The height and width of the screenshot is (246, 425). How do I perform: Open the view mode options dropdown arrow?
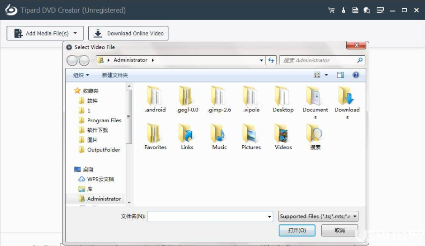tap(326, 75)
